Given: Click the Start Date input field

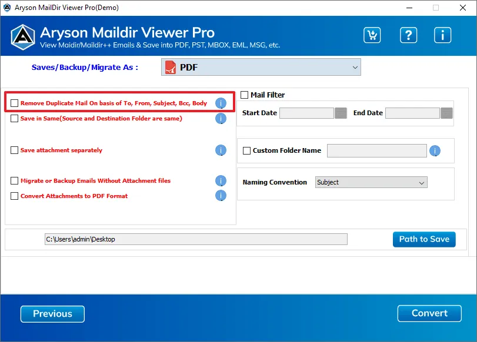Looking at the screenshot, I should tap(306, 113).
